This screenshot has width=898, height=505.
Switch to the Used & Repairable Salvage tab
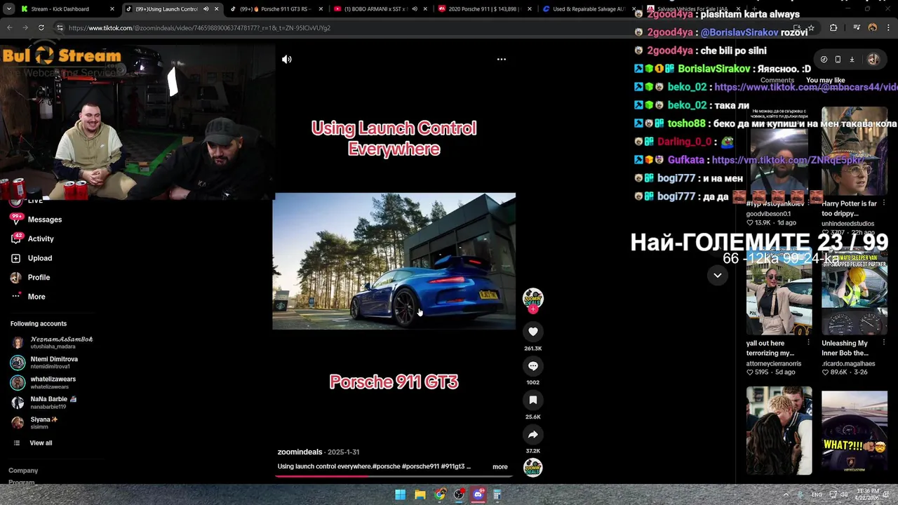[589, 9]
